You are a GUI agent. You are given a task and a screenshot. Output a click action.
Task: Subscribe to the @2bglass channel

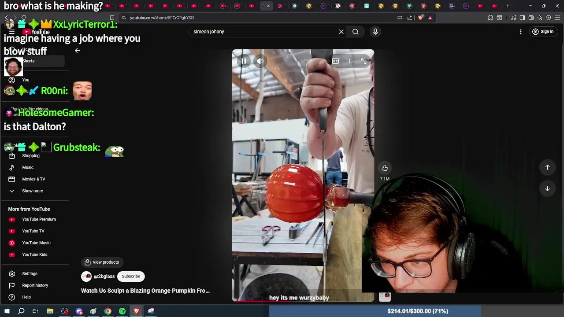131,276
